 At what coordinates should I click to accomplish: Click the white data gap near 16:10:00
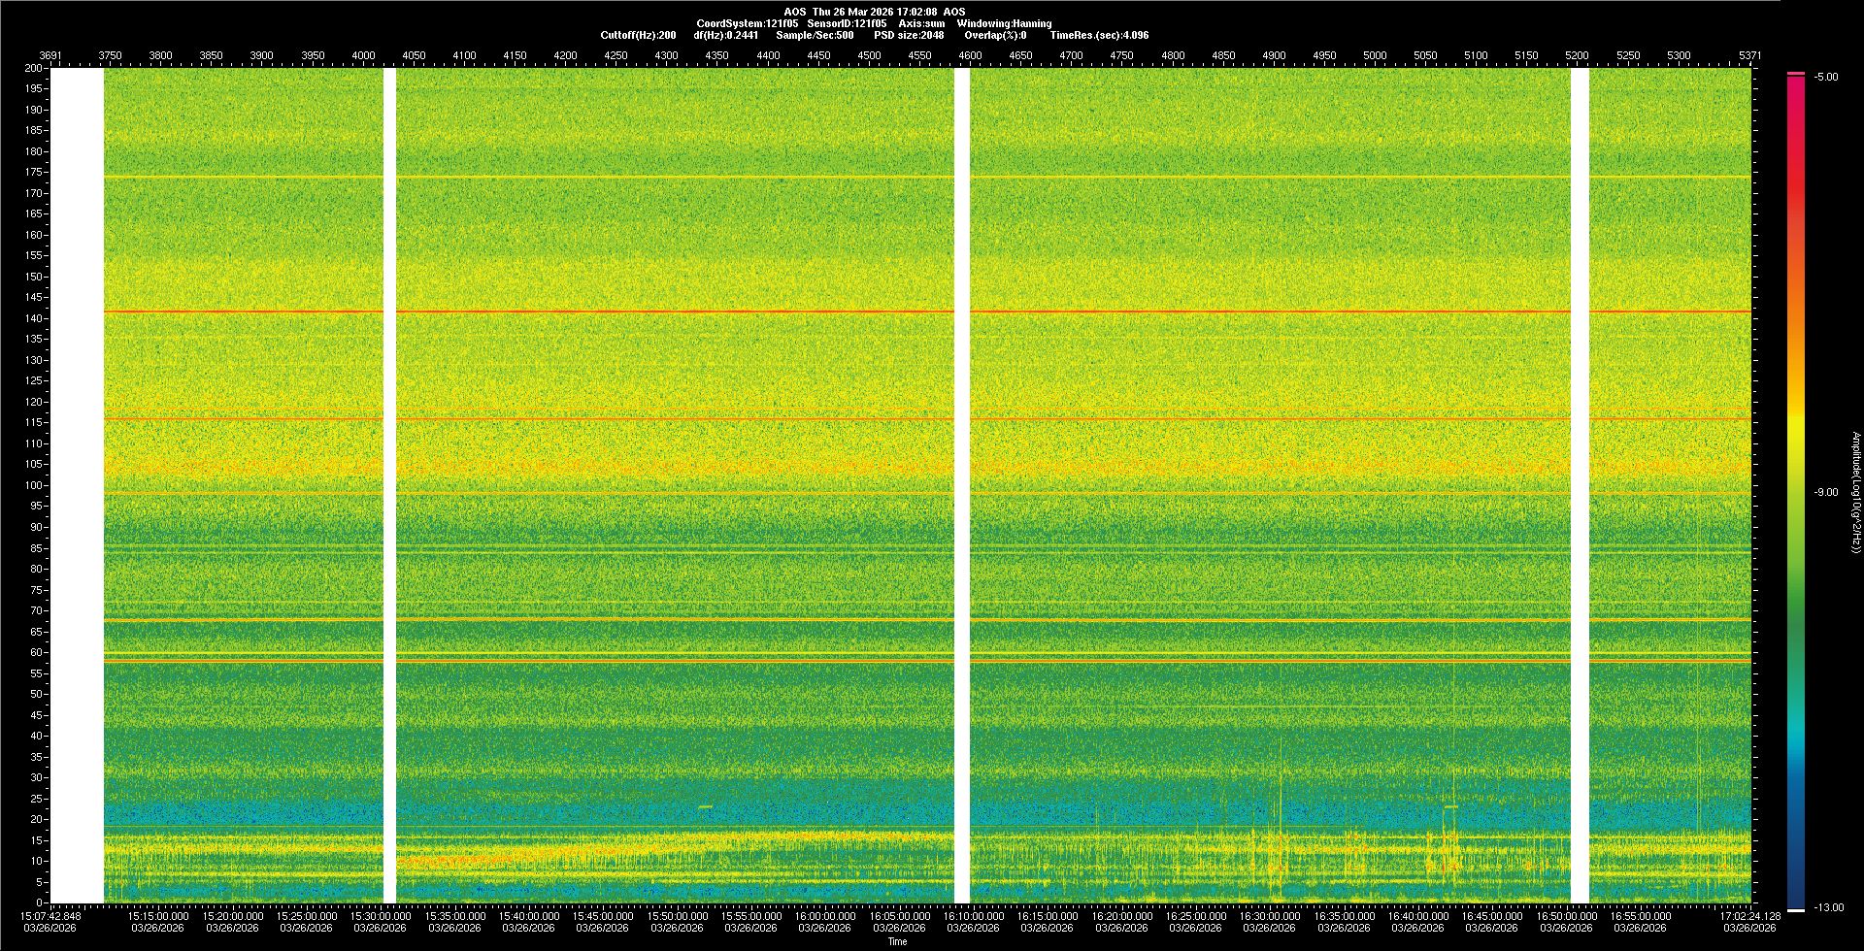(x=962, y=485)
